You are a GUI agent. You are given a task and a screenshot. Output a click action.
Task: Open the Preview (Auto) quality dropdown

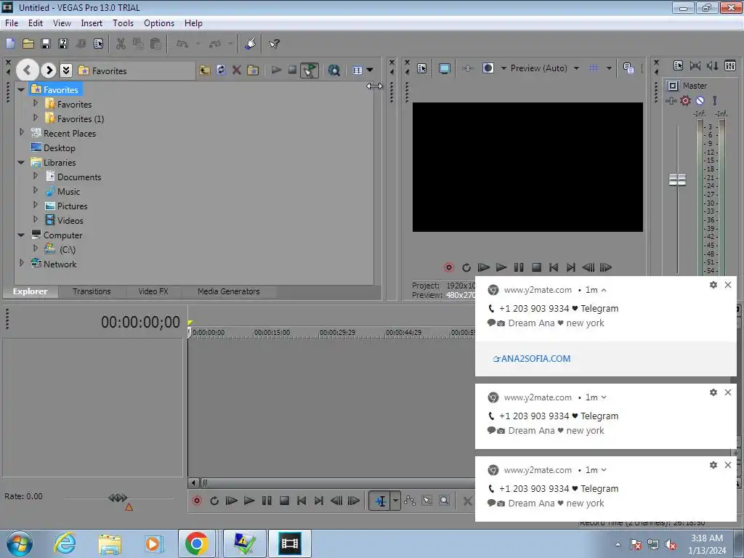pyautogui.click(x=576, y=68)
